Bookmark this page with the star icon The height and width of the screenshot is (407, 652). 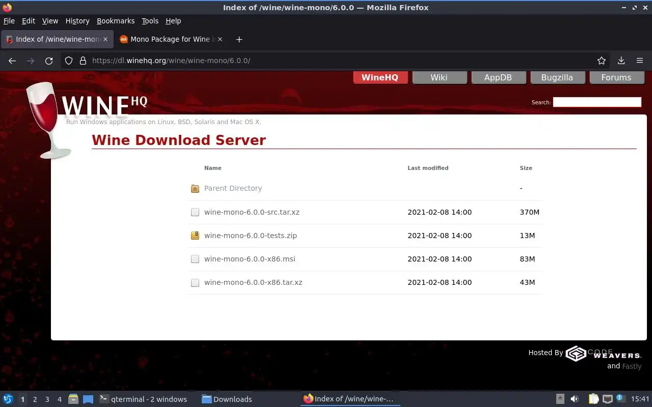pyautogui.click(x=602, y=61)
